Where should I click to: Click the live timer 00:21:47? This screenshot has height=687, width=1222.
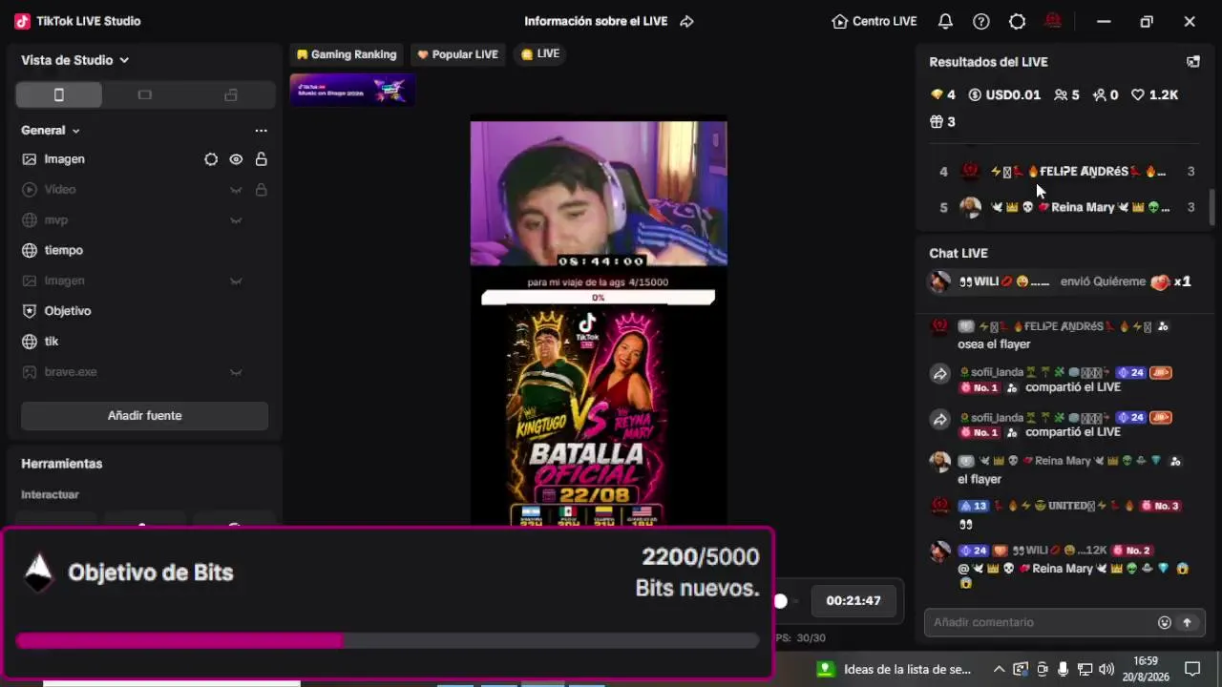pos(853,601)
